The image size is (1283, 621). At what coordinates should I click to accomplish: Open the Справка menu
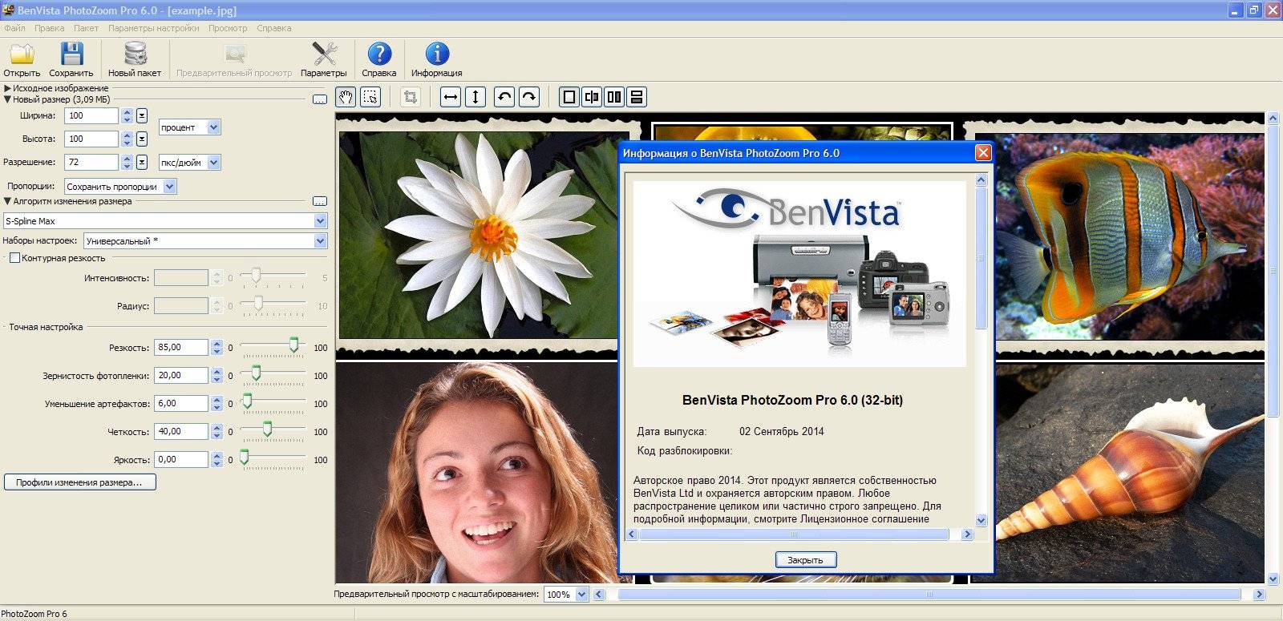(x=274, y=28)
